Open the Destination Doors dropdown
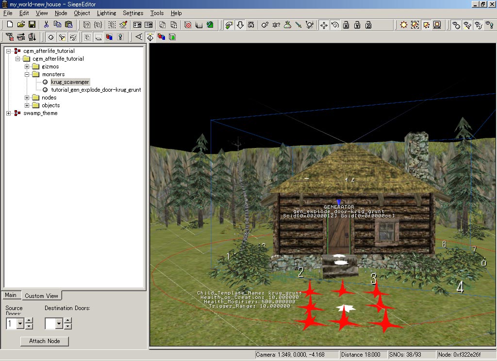The width and height of the screenshot is (497, 361). click(59, 324)
